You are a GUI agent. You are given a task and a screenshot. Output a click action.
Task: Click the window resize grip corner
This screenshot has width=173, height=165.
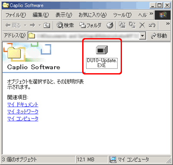click(168, 161)
